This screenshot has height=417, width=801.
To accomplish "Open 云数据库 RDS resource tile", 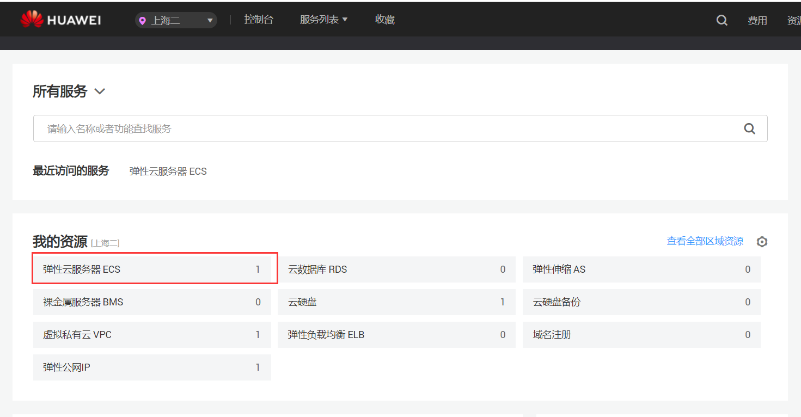I will tap(396, 269).
